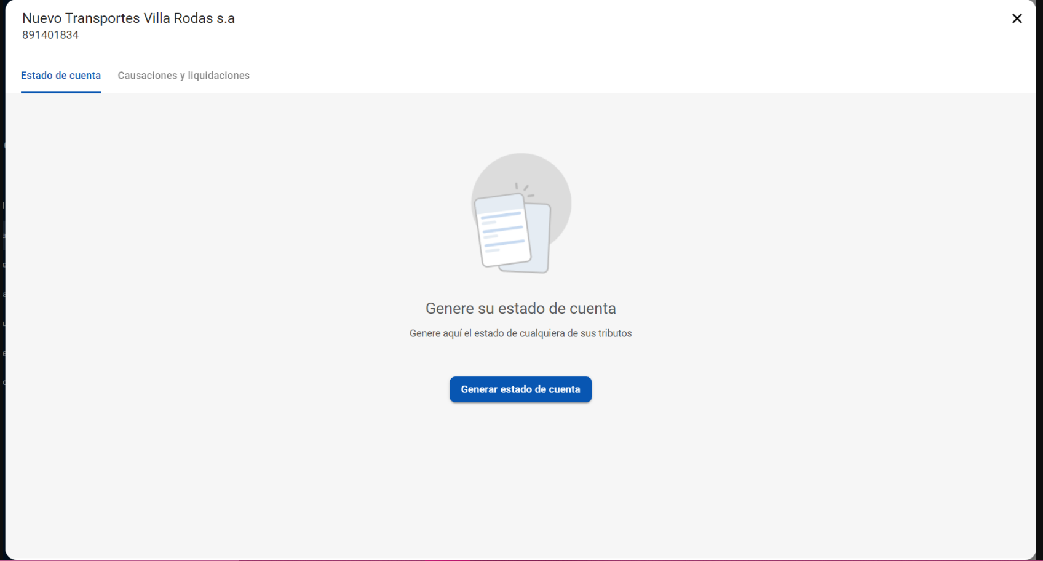Select the company name Nuevo Transportes Villa Rodas s.a
This screenshot has height=561, width=1043.
coord(129,18)
